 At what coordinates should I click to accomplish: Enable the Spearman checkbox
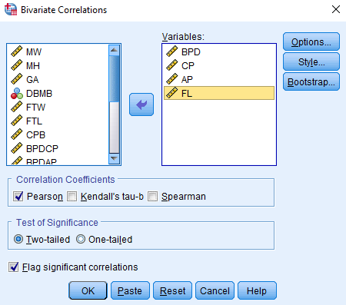(152, 197)
